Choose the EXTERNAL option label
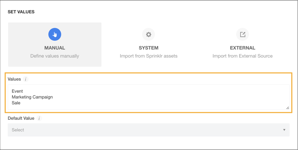298x150 pixels. click(242, 48)
